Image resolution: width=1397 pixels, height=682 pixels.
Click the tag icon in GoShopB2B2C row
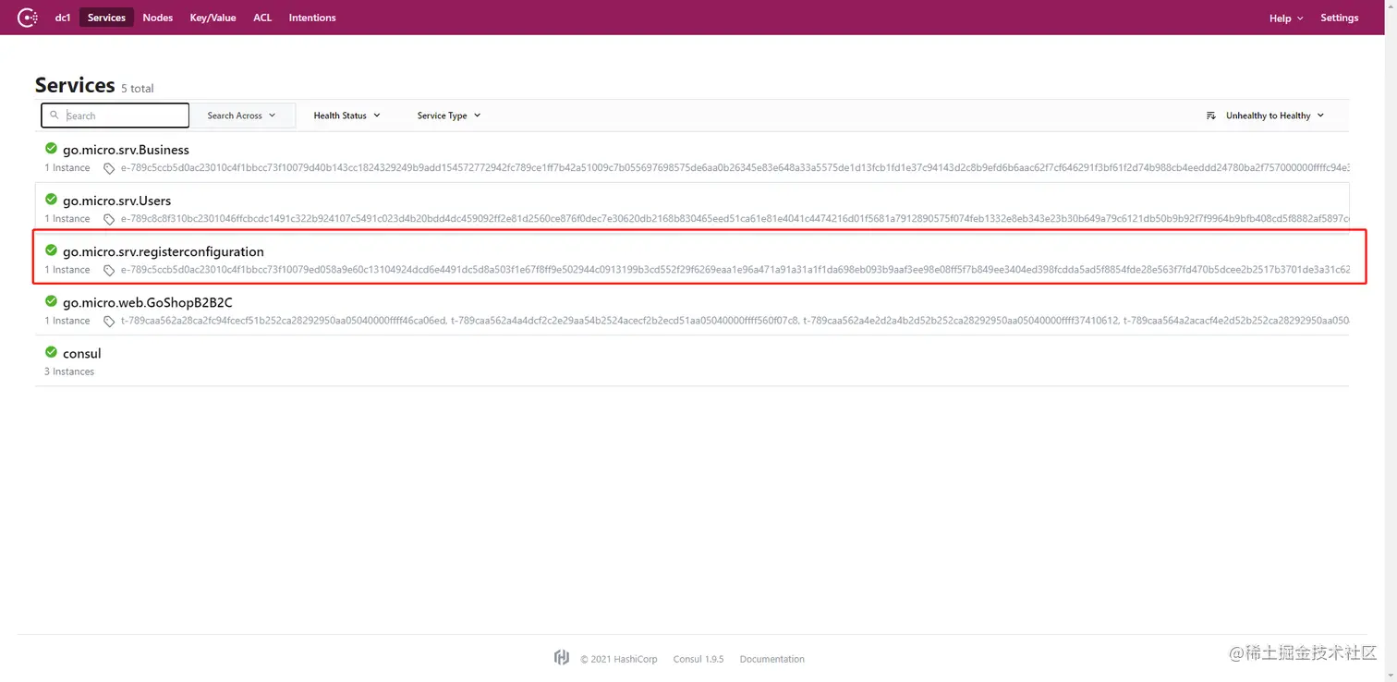tap(109, 321)
